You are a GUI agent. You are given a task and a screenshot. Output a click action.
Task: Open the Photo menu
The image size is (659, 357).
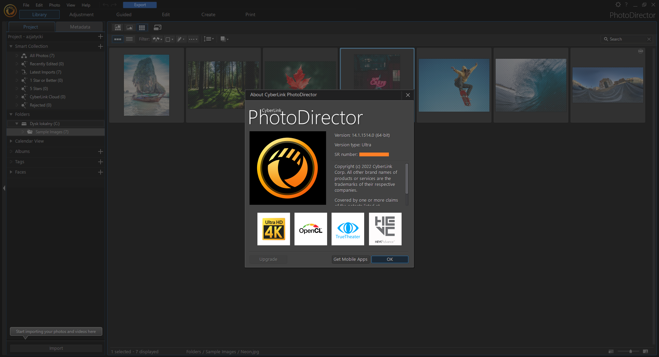(55, 5)
